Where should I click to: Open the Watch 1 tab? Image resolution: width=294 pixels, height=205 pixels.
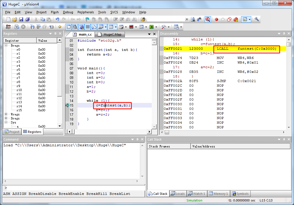(x=197, y=194)
